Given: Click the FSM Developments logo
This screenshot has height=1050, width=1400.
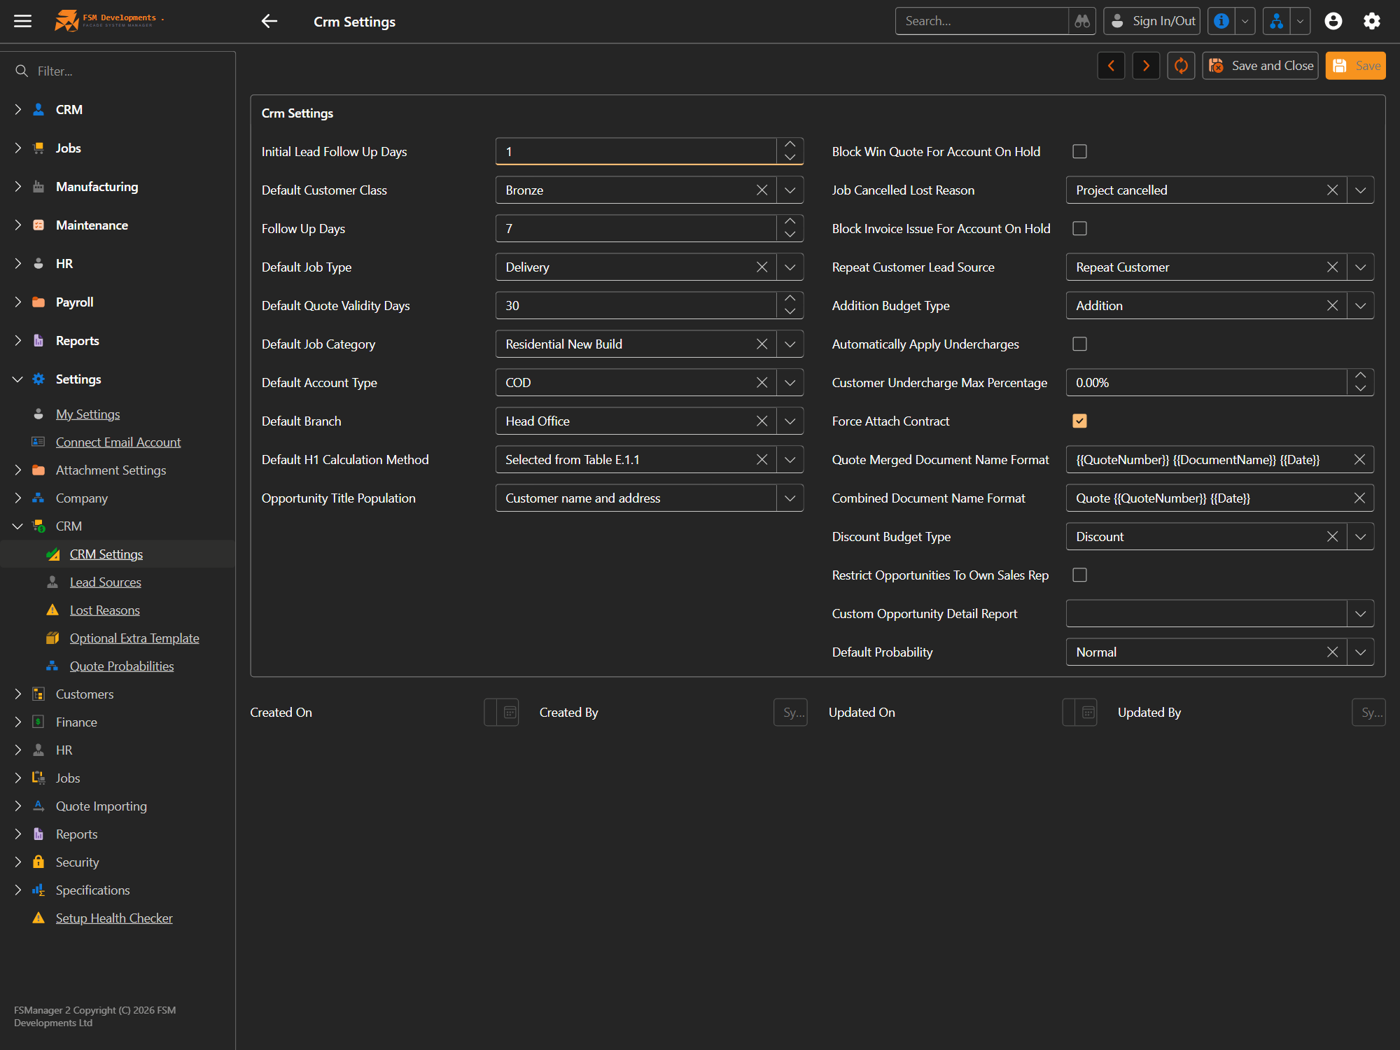Looking at the screenshot, I should [x=108, y=20].
